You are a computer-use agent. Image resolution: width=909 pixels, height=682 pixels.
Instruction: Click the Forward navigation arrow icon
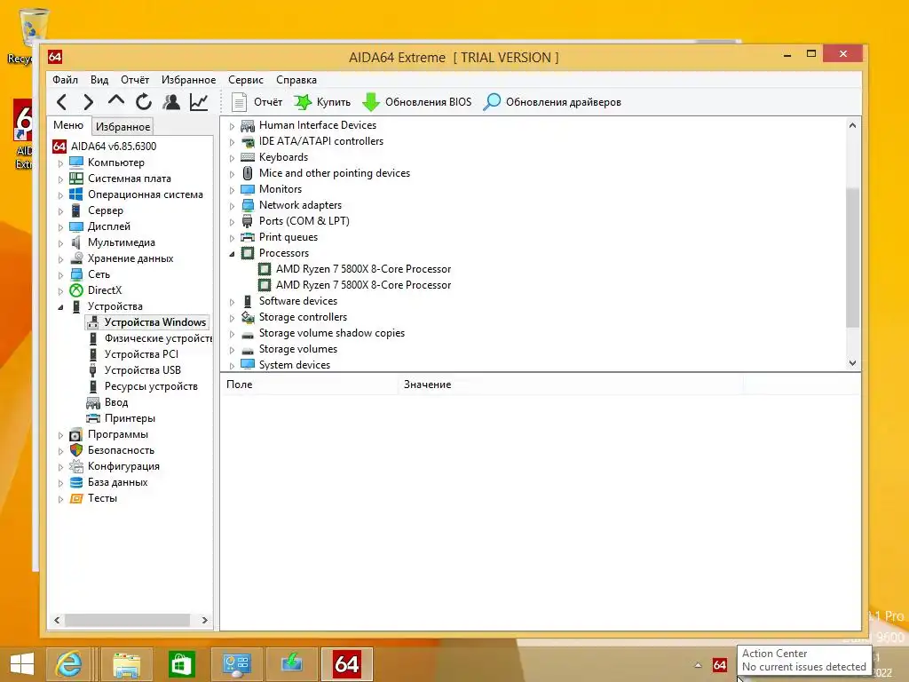88,102
